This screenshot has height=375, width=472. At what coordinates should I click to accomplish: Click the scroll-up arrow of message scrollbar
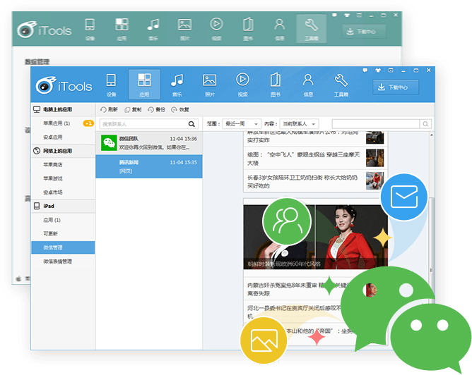tap(431, 135)
